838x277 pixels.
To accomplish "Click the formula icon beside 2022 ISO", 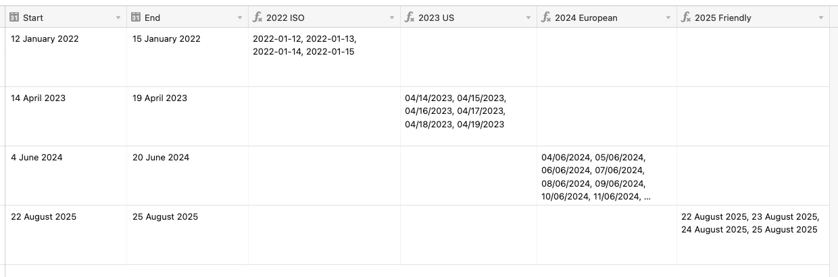I will point(257,18).
